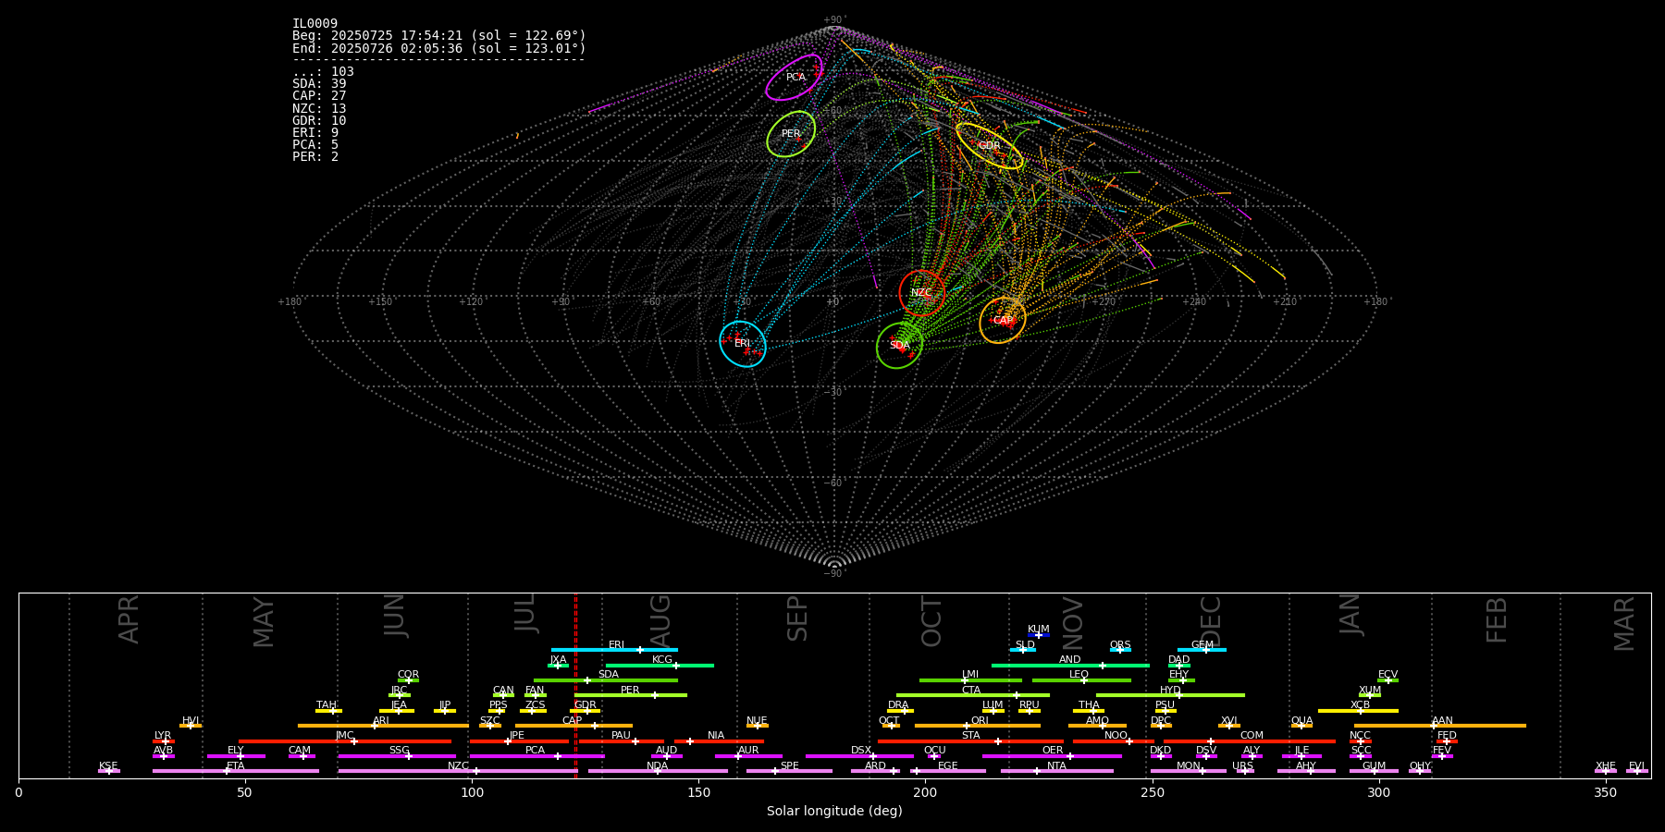Screen dimensions: 1665x832
Task: Click the DEC month label in the timeline
Action: click(1211, 622)
